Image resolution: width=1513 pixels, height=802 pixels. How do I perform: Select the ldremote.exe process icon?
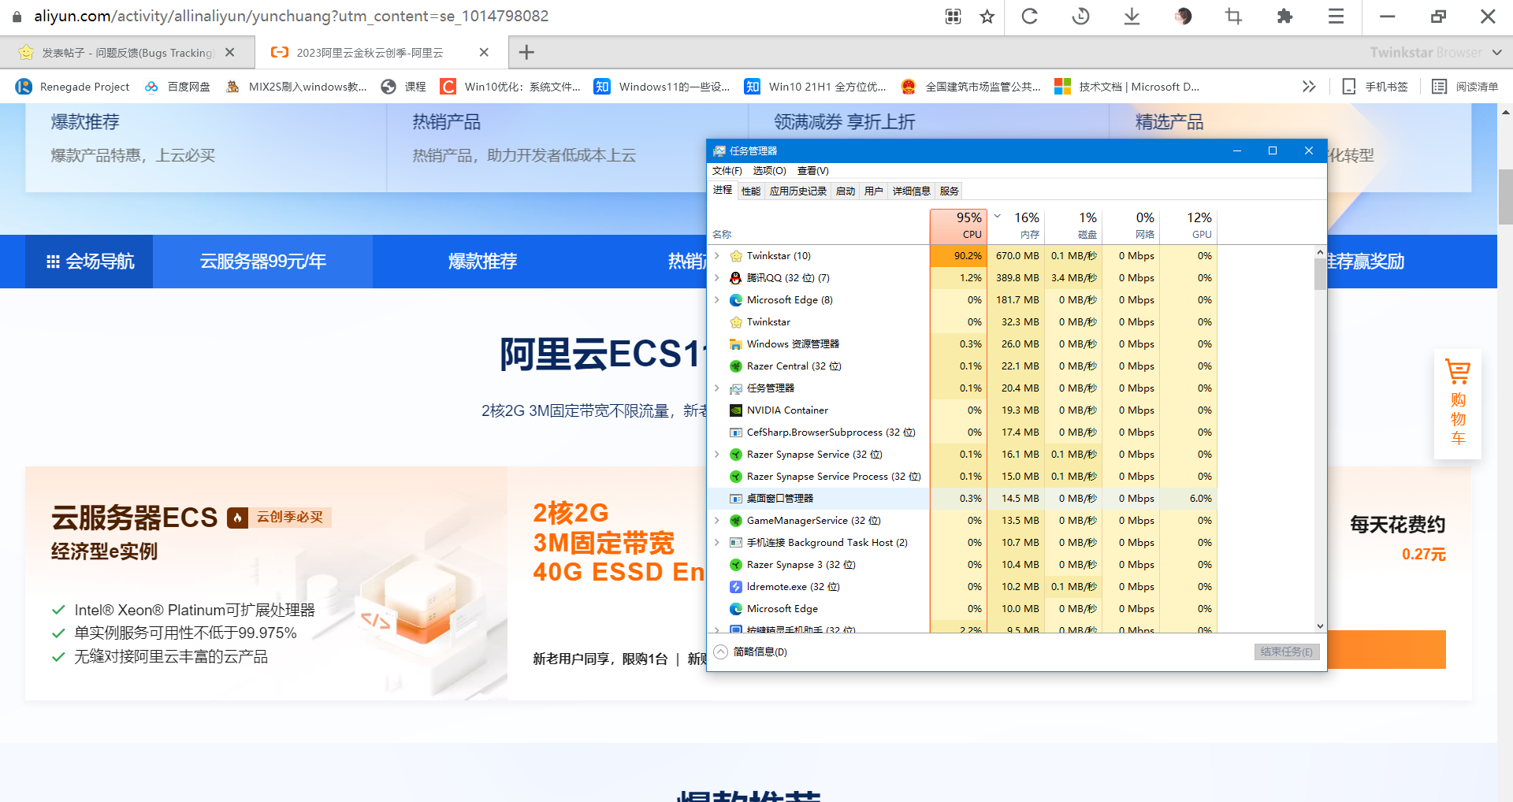[x=736, y=587]
